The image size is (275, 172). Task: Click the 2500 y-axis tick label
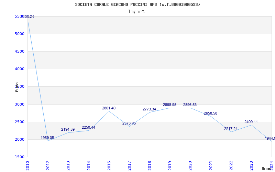pyautogui.click(x=19, y=122)
